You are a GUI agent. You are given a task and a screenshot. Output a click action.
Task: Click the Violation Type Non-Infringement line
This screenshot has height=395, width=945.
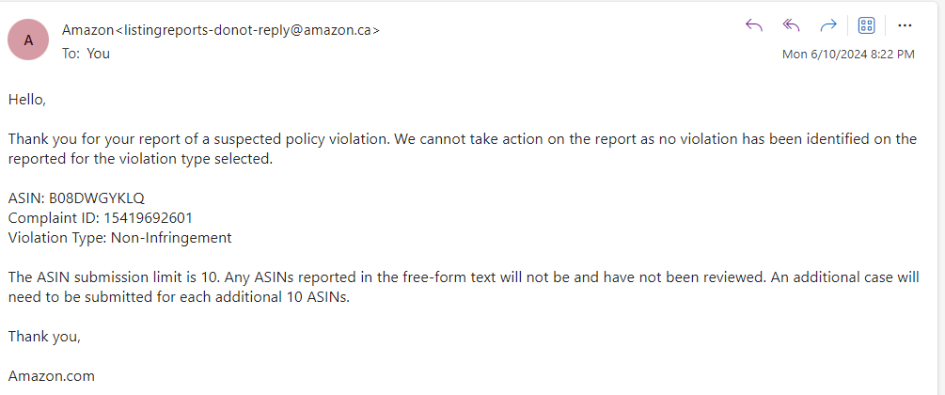click(x=120, y=238)
